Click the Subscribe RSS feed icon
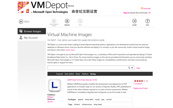 coord(142,8)
